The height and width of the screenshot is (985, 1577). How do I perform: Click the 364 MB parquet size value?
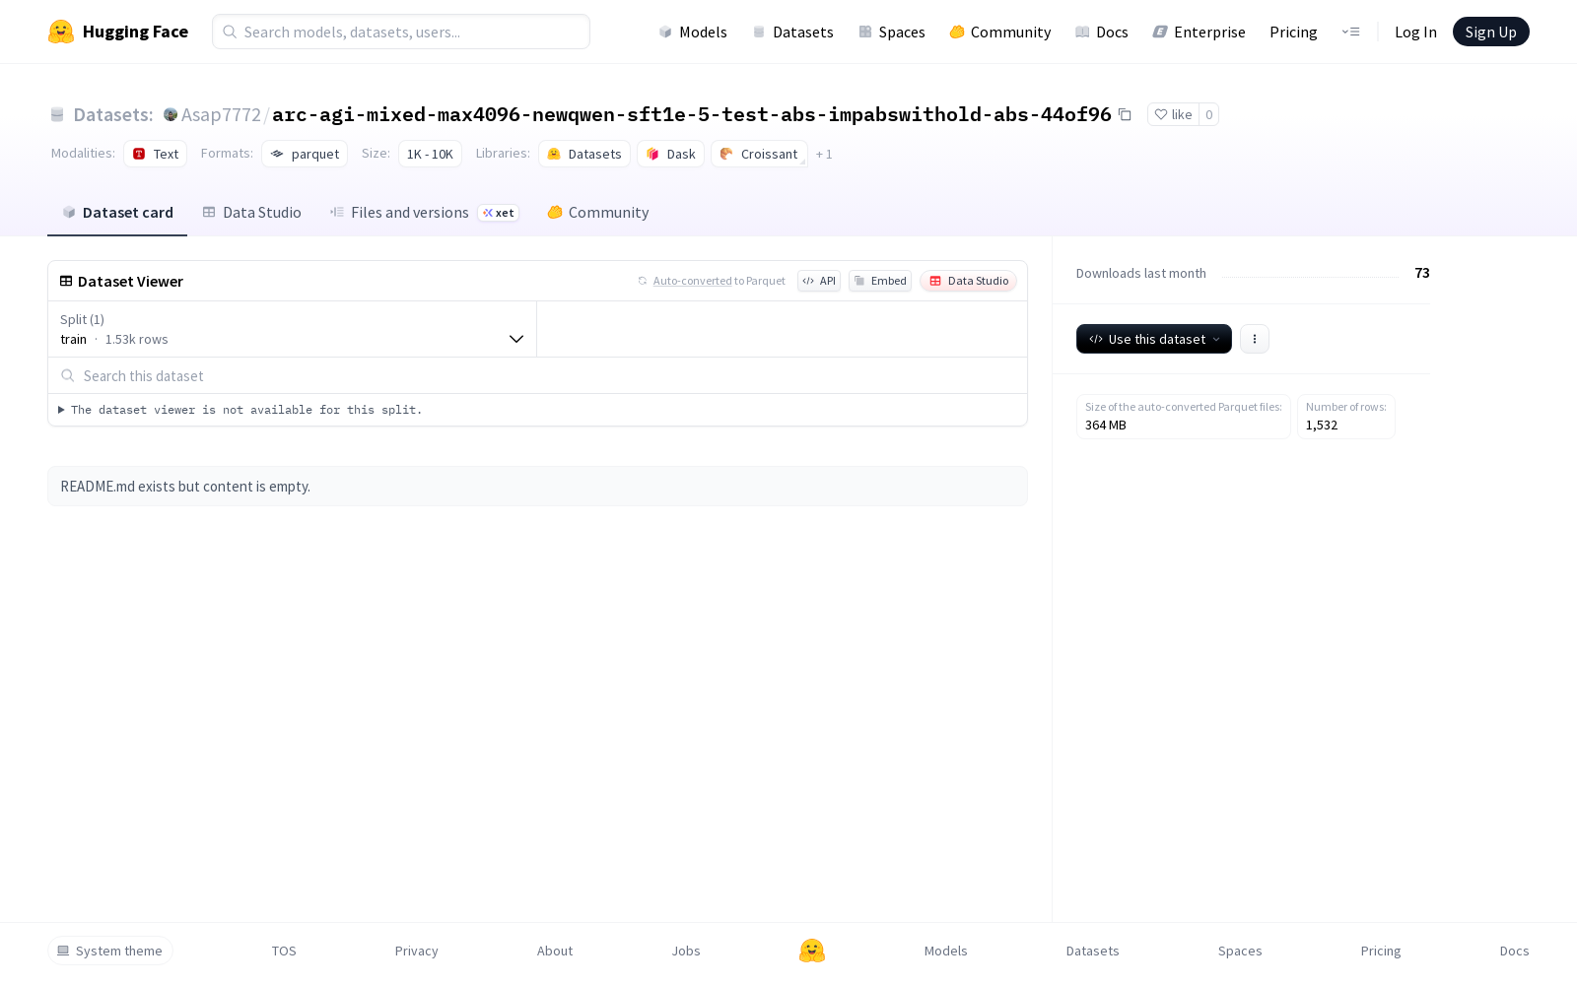pos(1106,426)
